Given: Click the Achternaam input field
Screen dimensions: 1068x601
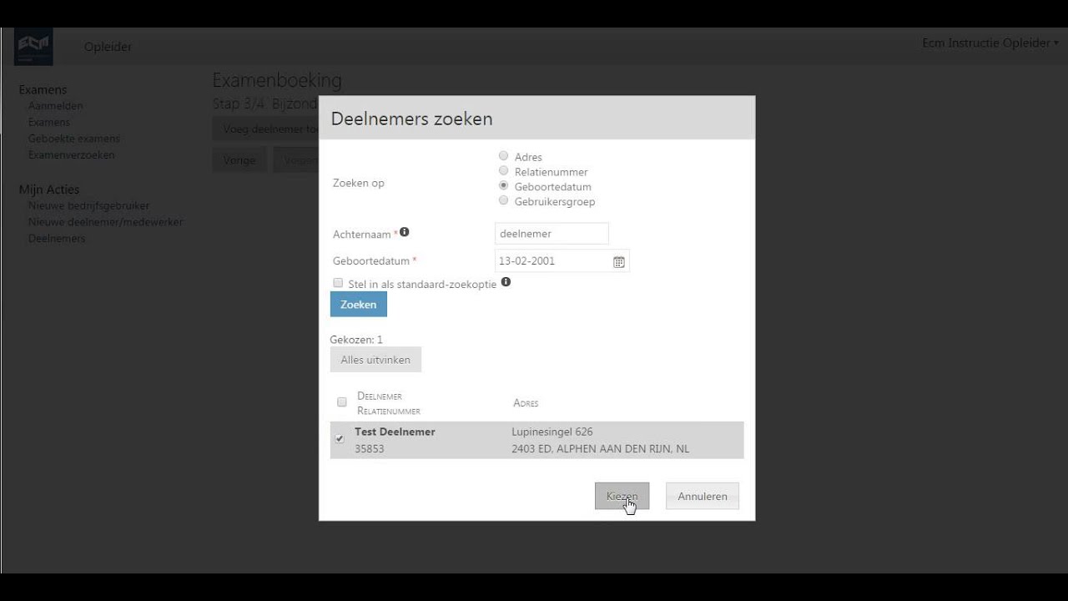Looking at the screenshot, I should coord(552,234).
